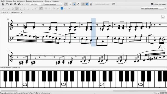Select 32nd note duration

coord(9,8)
